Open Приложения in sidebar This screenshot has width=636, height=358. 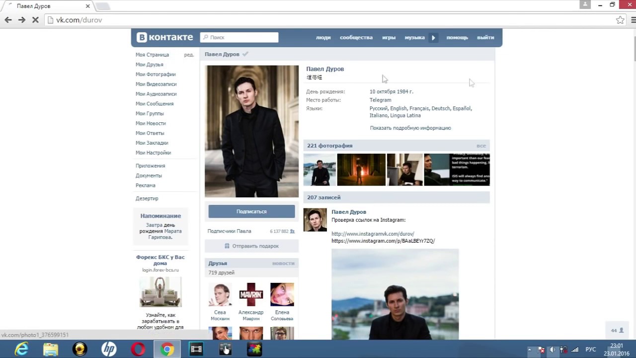150,166
